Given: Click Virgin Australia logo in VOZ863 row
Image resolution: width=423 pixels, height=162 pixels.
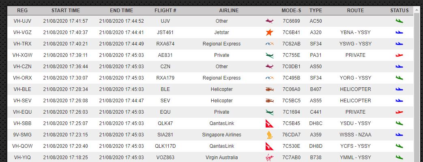Looking at the screenshot, I should click(269, 158).
